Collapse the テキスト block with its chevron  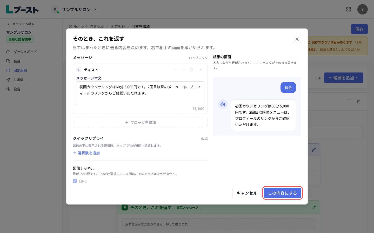(x=201, y=70)
